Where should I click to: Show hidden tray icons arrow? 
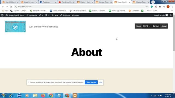[152, 96]
